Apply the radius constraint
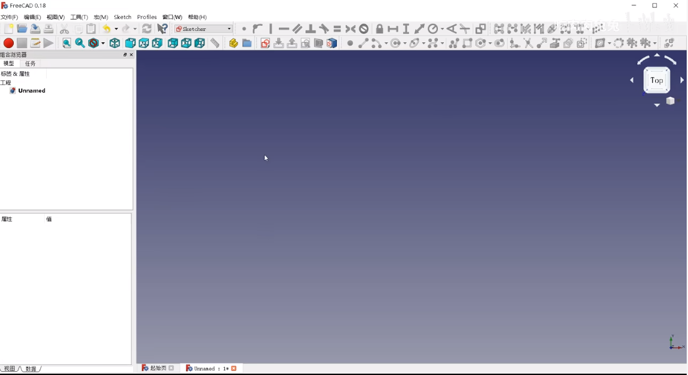The image size is (688, 375). [433, 29]
